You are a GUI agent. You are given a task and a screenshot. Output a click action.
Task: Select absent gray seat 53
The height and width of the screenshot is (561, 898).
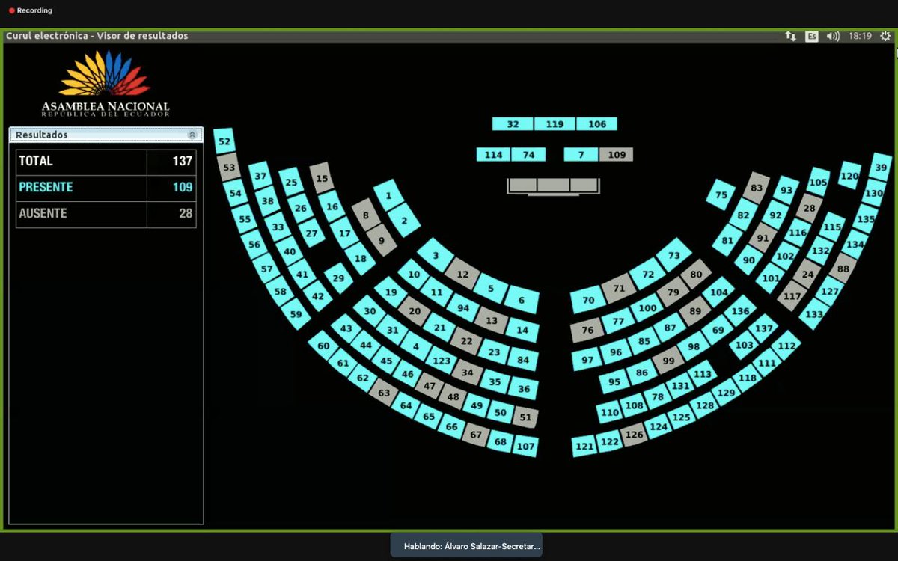229,167
